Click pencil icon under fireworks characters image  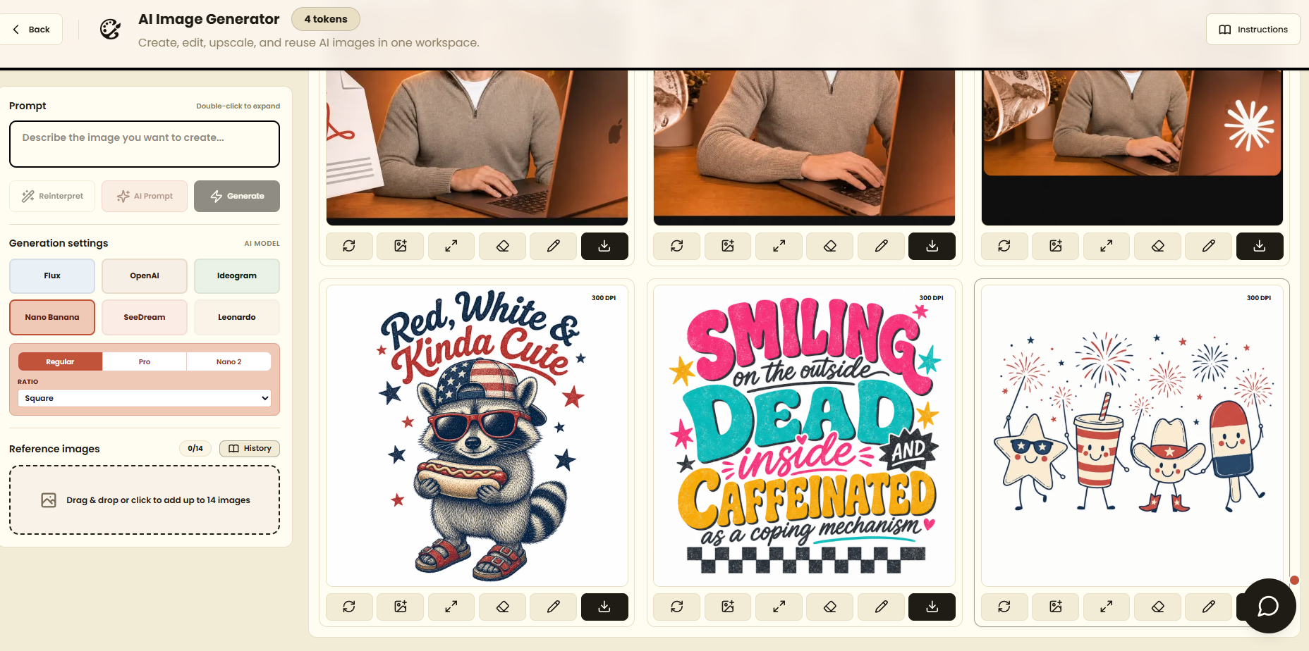pyautogui.click(x=1209, y=607)
